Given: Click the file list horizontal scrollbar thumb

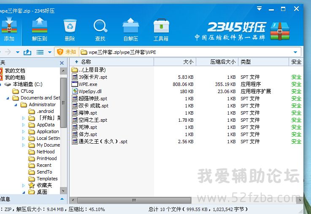Looking at the screenshot, I should [134, 200].
